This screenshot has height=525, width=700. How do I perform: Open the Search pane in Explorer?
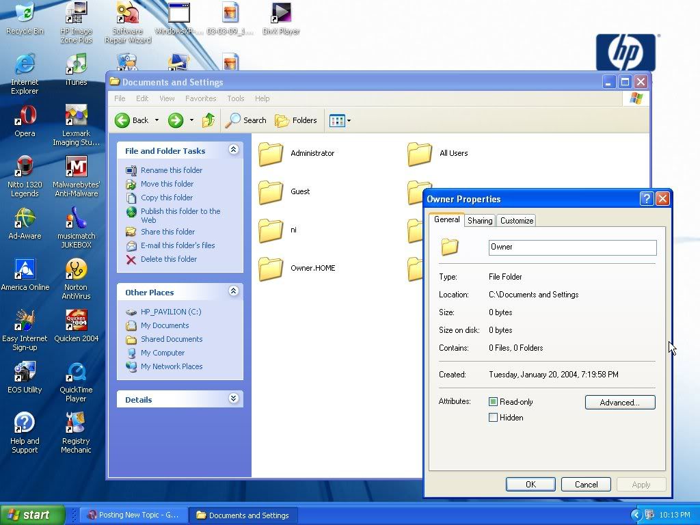[245, 120]
